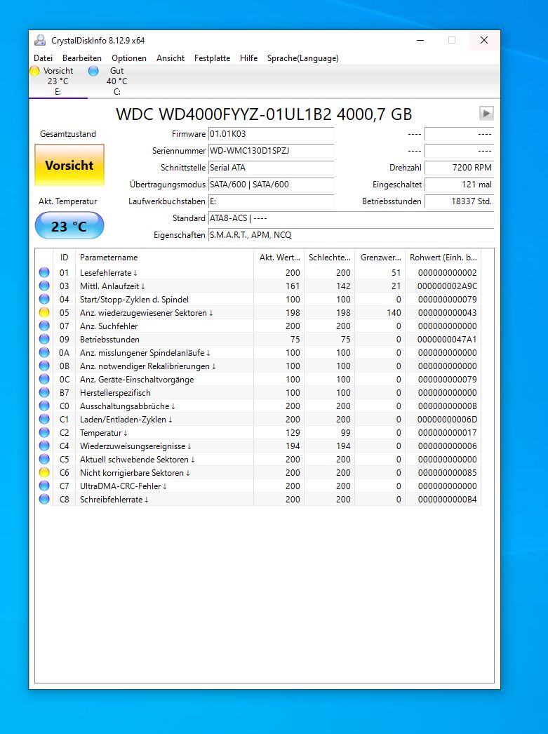
Task: Select the Vorsicht 23 °C drive E: tab
Action: coord(58,81)
